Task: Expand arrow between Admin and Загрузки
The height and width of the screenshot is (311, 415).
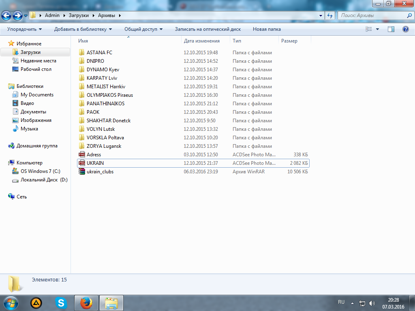Action: point(64,15)
